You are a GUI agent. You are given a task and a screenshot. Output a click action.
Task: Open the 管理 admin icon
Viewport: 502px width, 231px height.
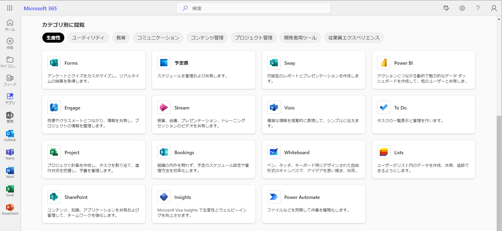click(10, 117)
